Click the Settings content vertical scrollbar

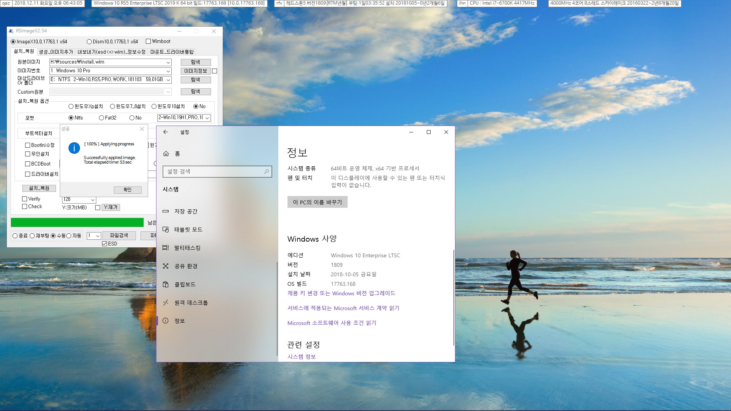[454, 298]
